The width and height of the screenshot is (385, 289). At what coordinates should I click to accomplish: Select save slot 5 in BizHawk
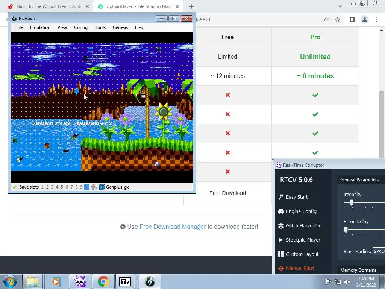tap(62, 187)
